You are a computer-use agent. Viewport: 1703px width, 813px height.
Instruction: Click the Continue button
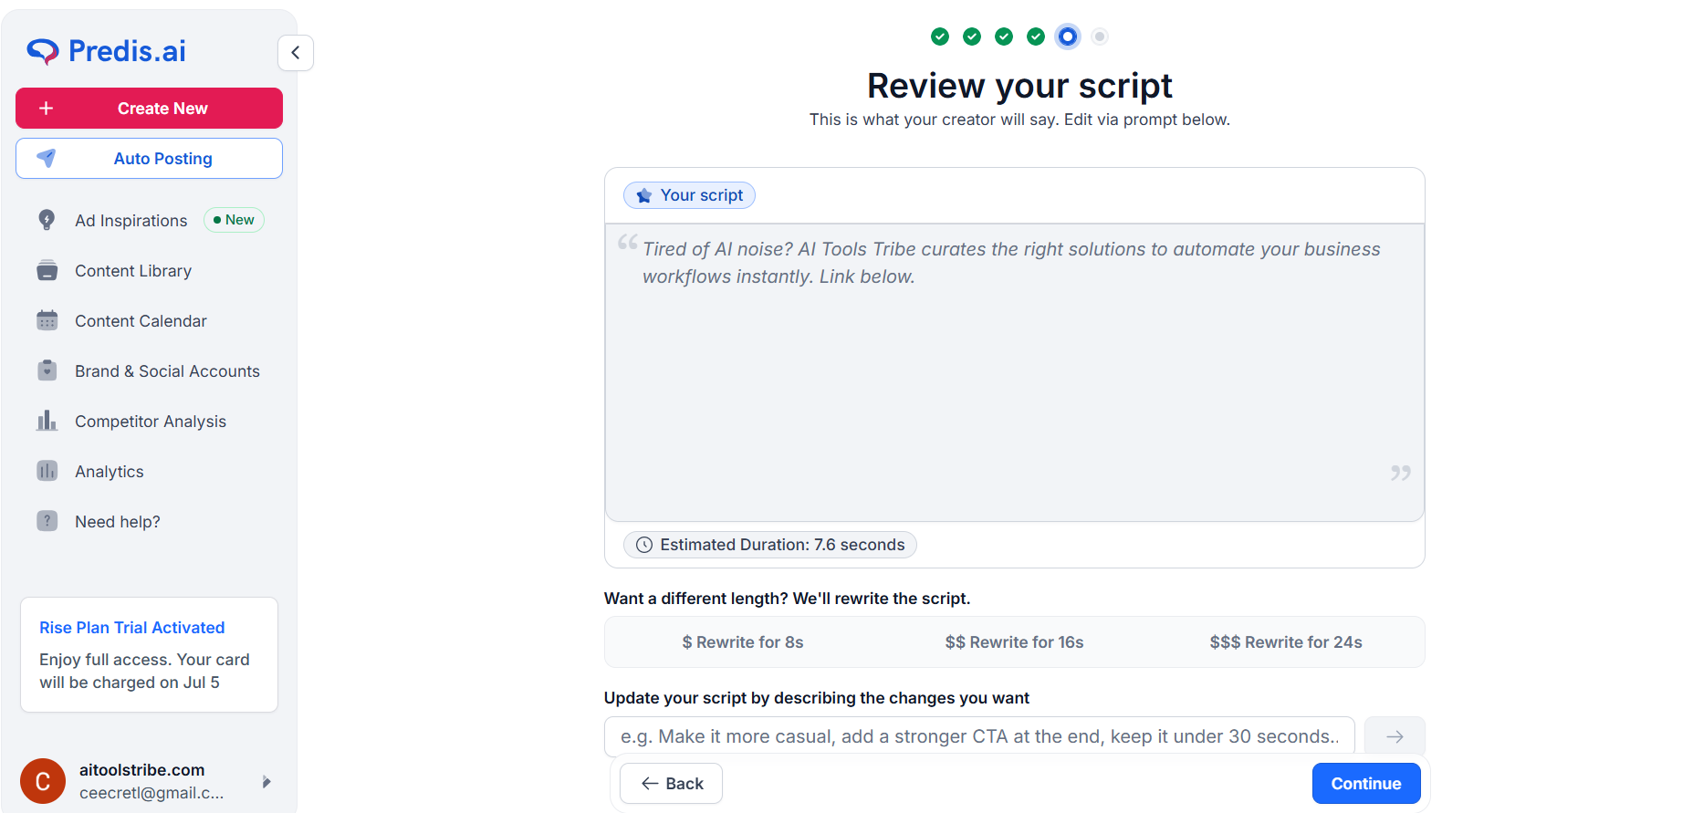(x=1366, y=784)
